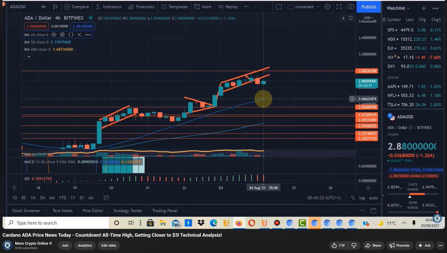Screen dimensions: 447x253
Task: Open the Indicators dialog
Action: coord(108,7)
